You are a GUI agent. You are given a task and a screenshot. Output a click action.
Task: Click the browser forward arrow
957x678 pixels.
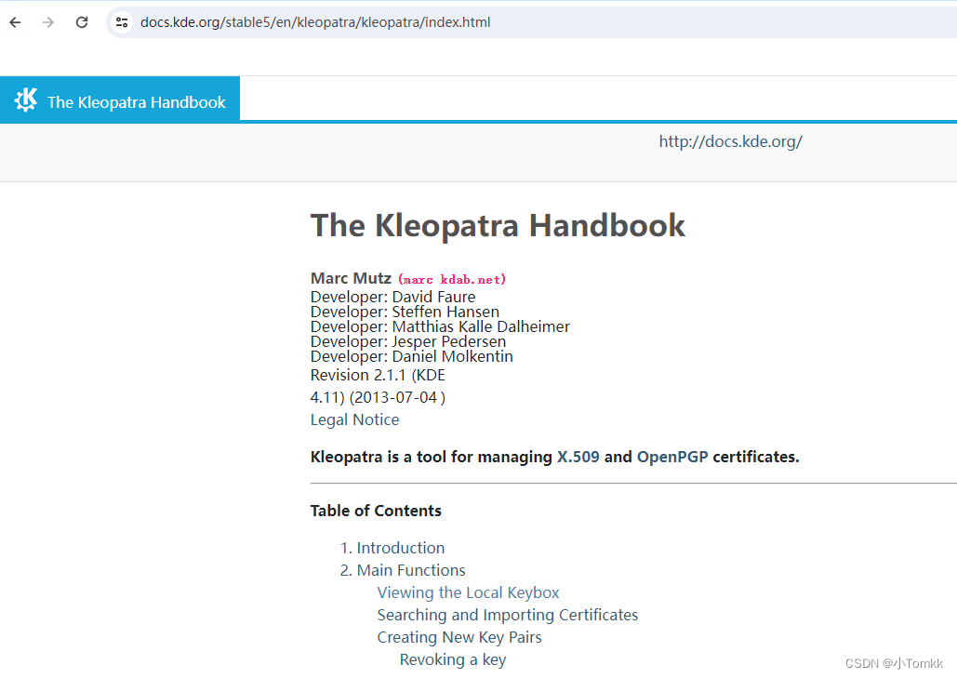48,22
